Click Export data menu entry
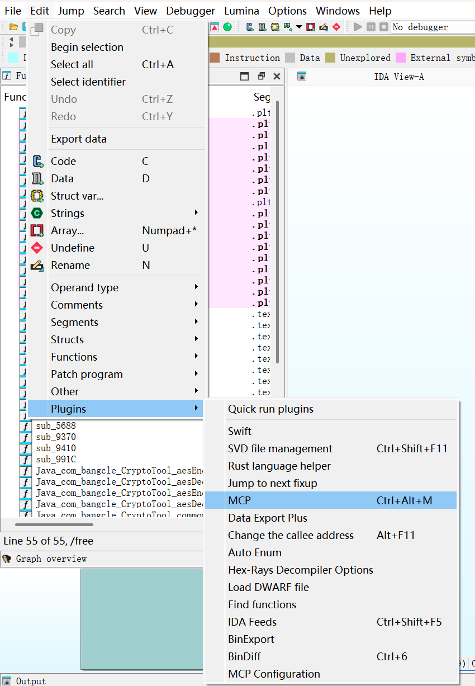Screen dimensions: 475x686 [79, 139]
